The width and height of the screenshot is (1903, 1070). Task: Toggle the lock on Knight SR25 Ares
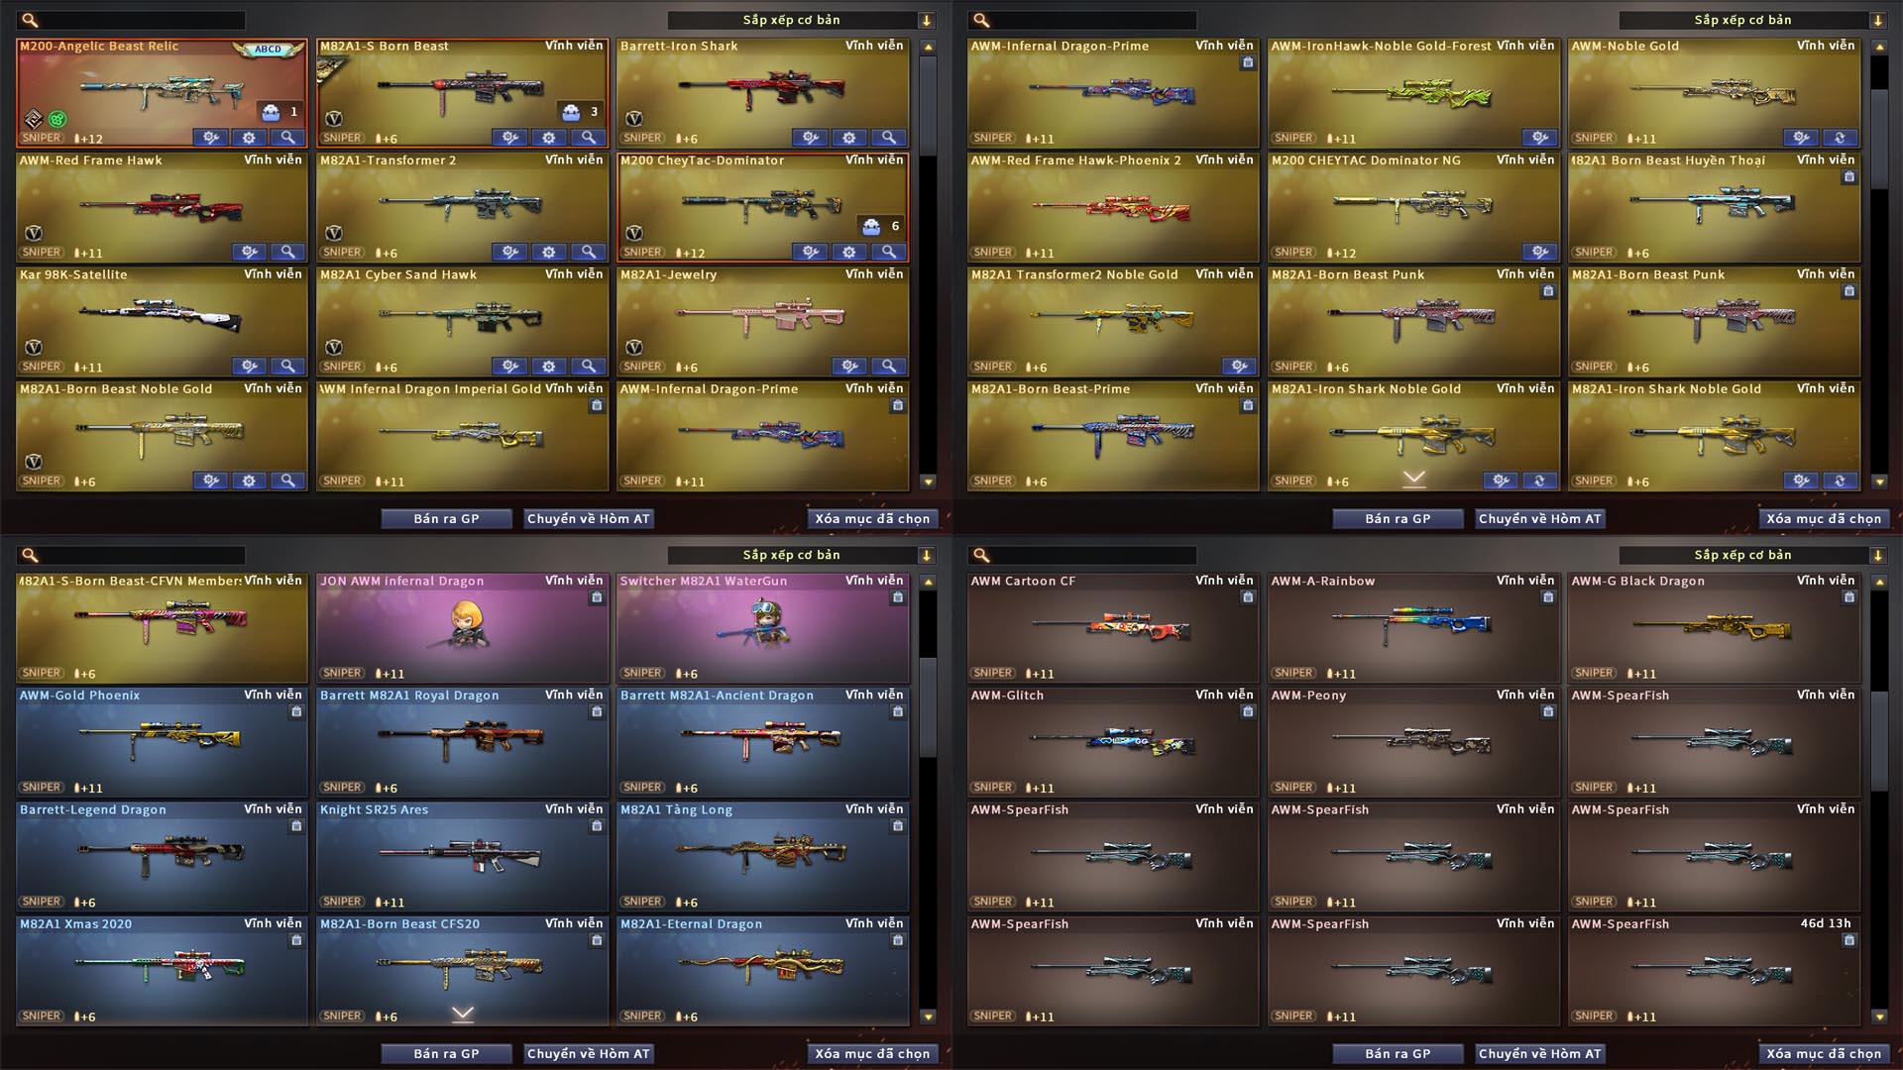click(x=597, y=826)
